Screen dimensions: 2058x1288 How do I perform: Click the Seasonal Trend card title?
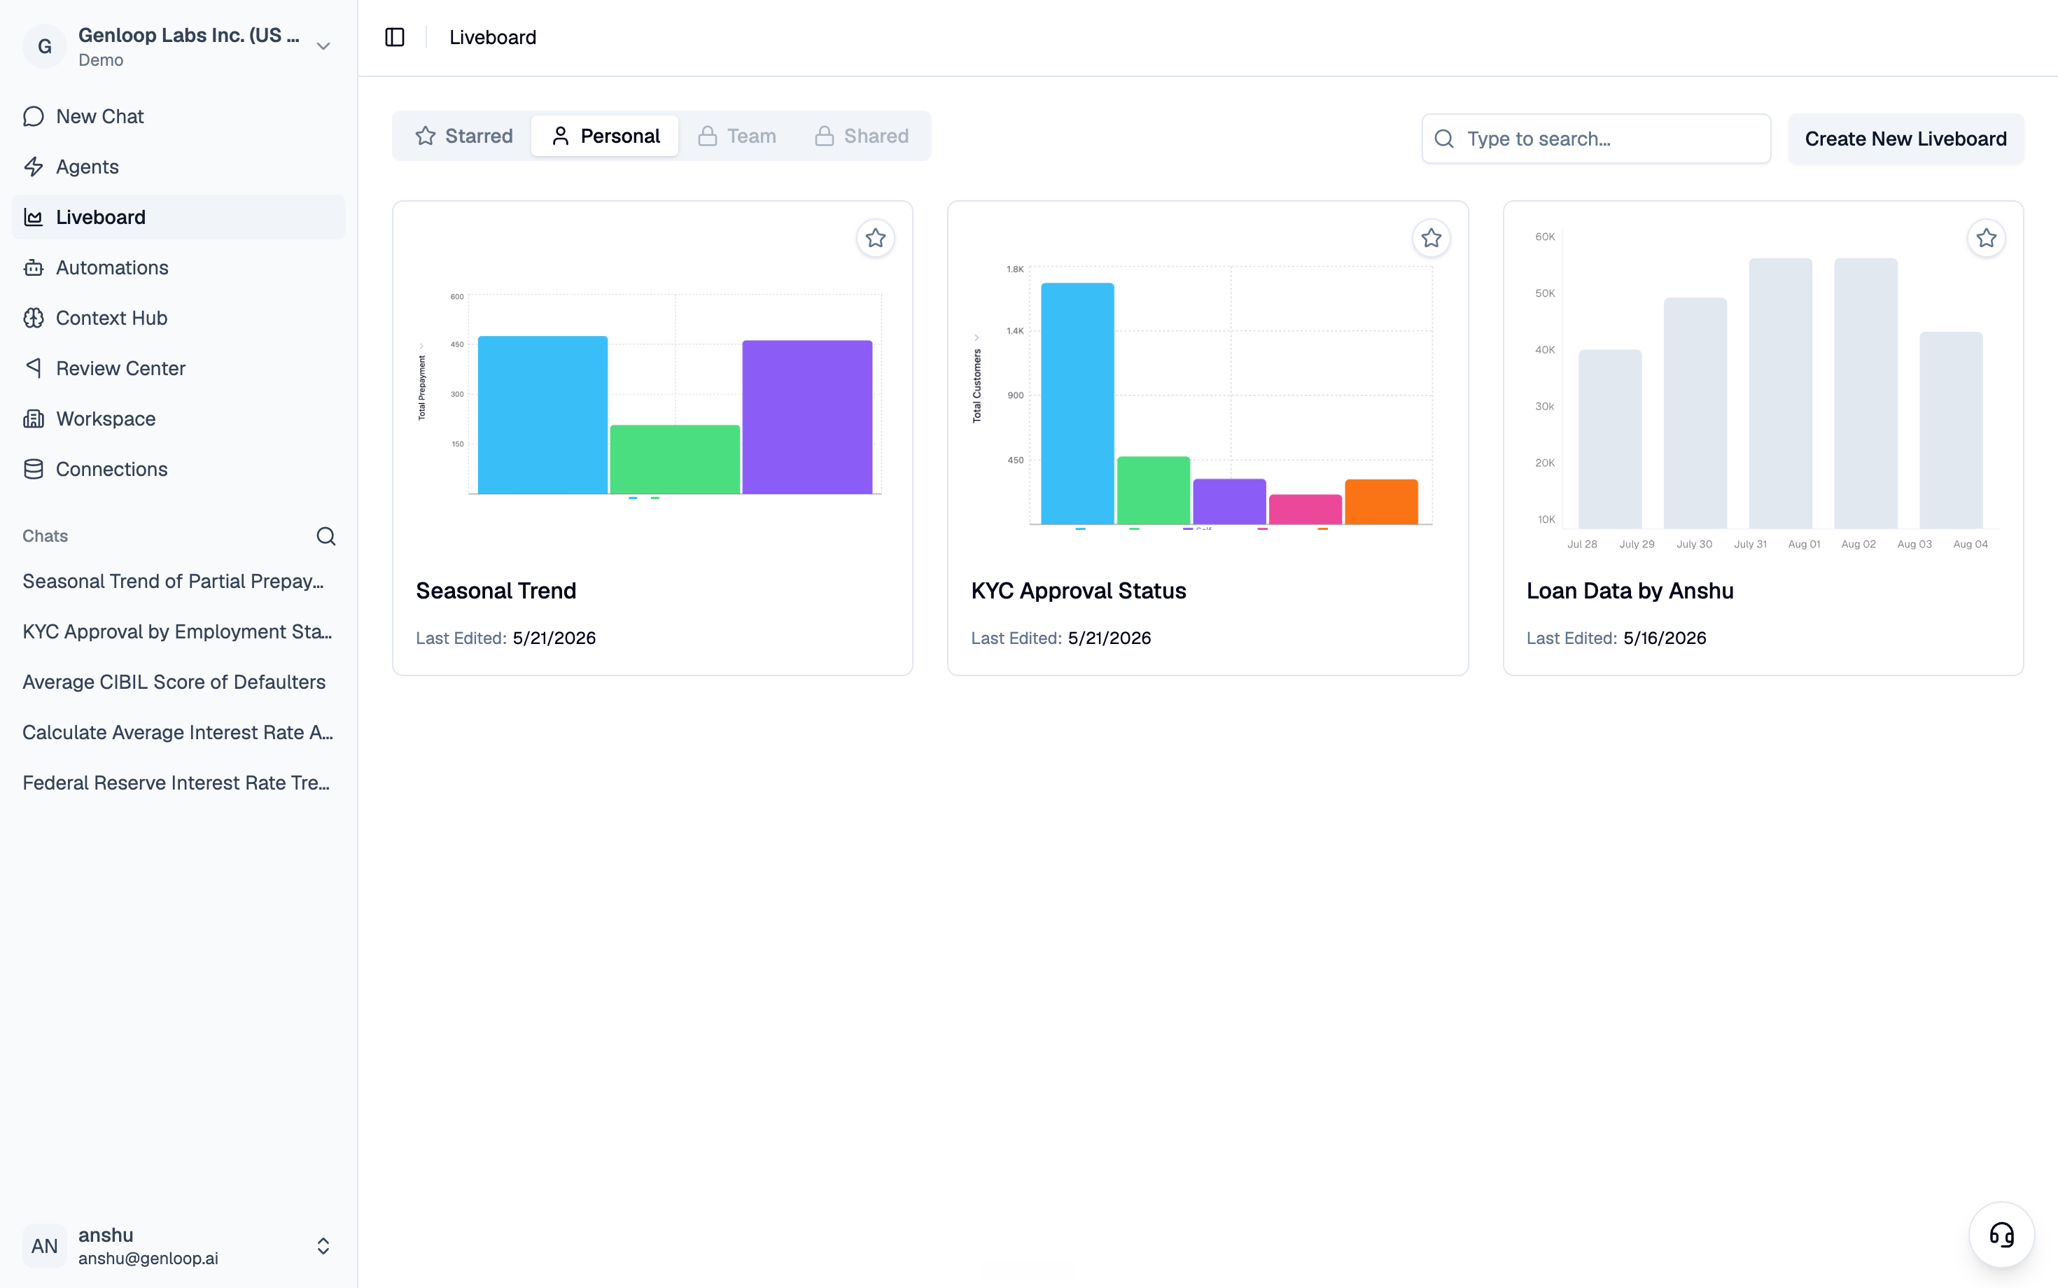point(496,590)
